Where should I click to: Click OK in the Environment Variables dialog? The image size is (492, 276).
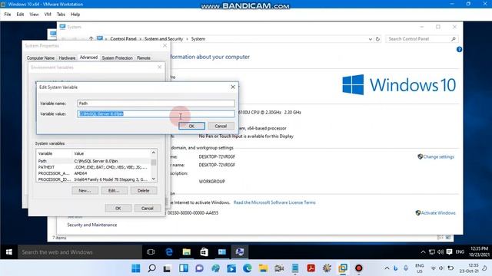[118, 208]
